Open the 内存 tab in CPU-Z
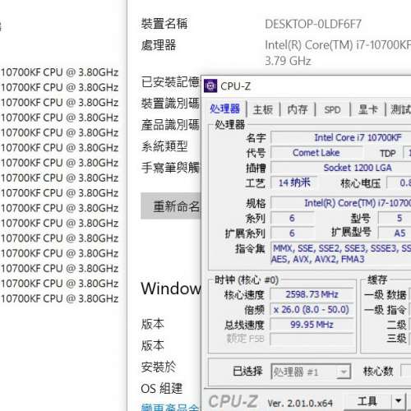 (x=298, y=109)
